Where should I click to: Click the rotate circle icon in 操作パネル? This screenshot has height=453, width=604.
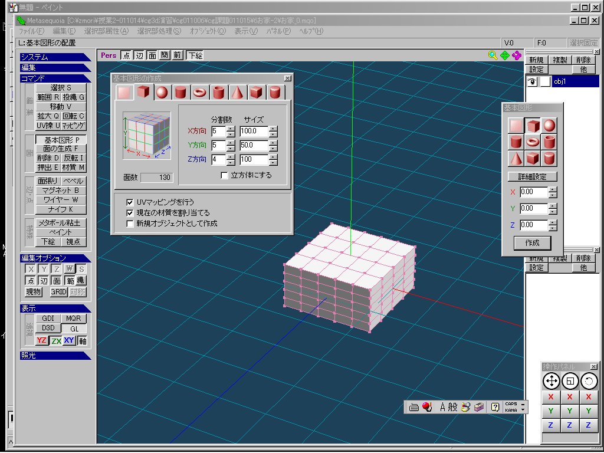pyautogui.click(x=589, y=382)
